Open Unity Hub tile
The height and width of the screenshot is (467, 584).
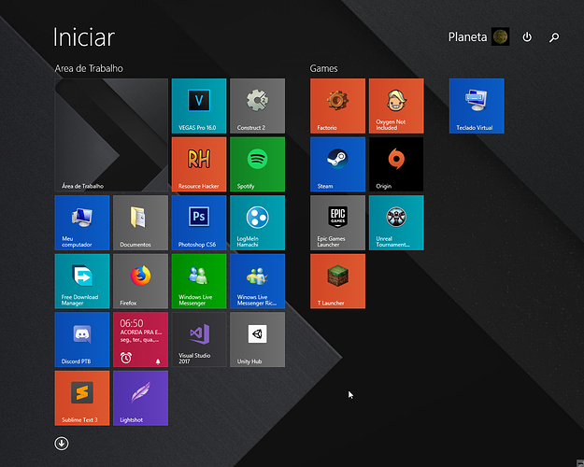click(x=257, y=340)
